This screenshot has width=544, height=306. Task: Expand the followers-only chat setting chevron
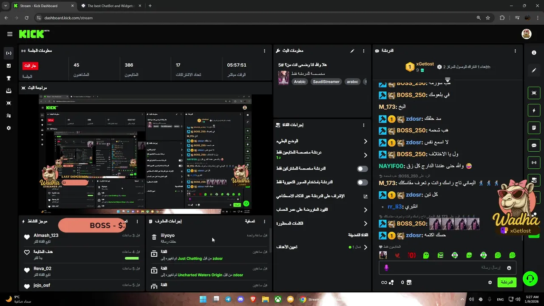click(365, 155)
